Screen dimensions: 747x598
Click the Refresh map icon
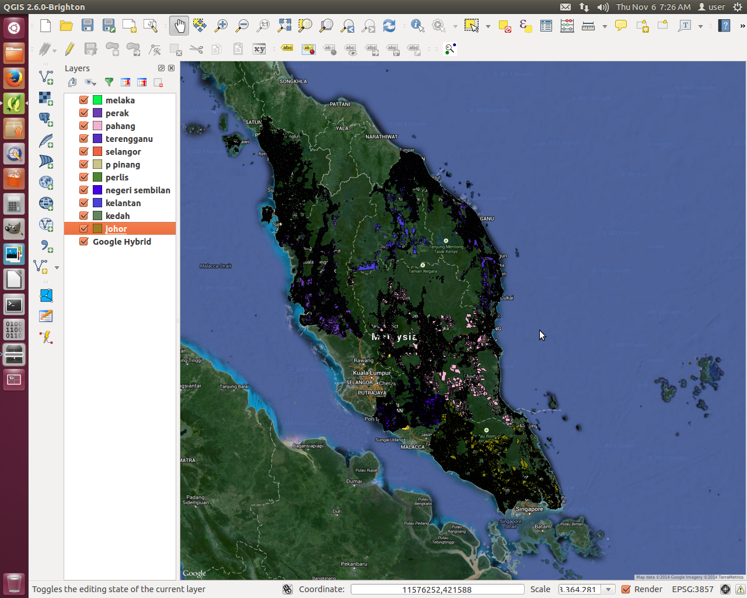click(x=389, y=26)
